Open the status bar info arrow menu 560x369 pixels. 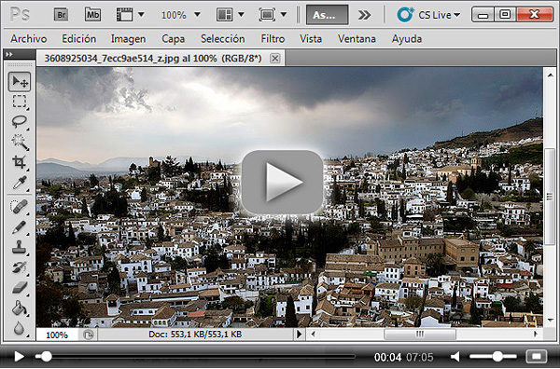point(300,335)
